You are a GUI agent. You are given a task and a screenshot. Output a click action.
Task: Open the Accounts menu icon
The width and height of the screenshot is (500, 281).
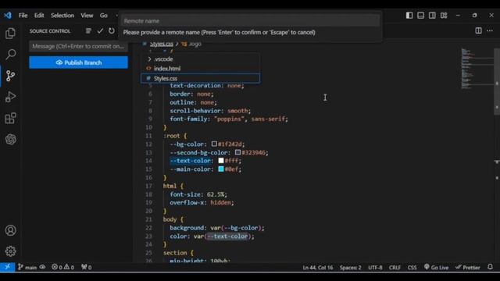point(10,230)
